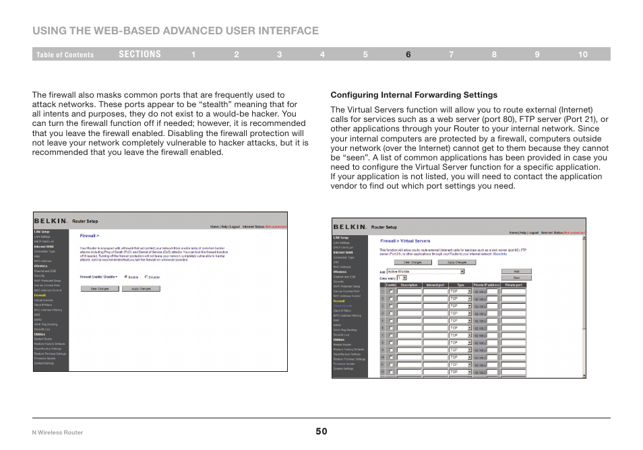
Task: Open System Settings in Virtual Servers page sidebar
Action: 343,368
